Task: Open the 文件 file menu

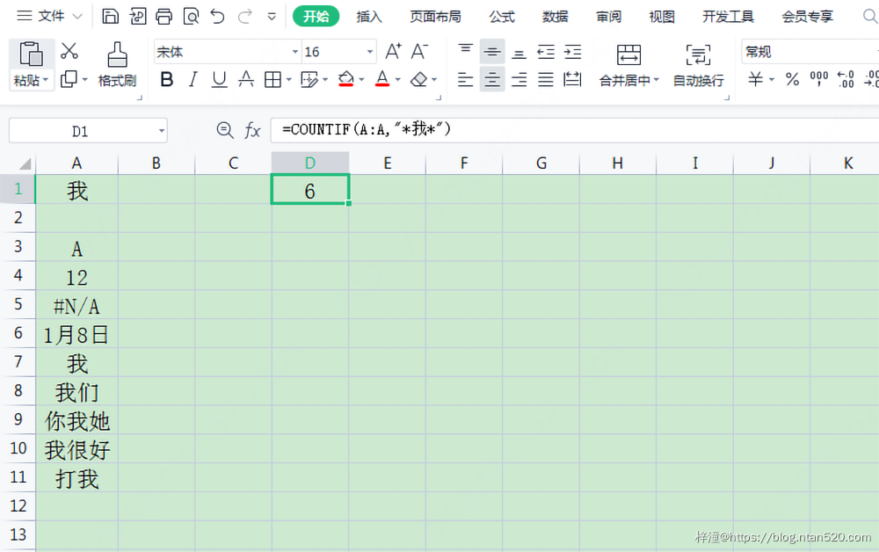Action: (x=50, y=16)
